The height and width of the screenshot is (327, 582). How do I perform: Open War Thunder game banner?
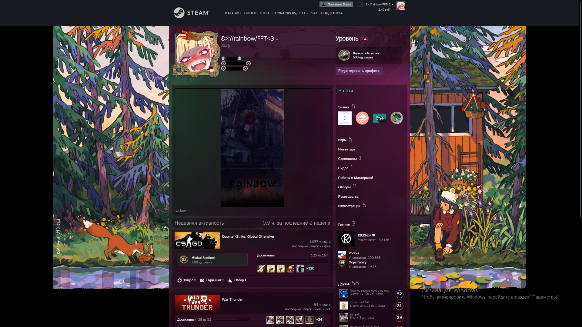click(197, 303)
